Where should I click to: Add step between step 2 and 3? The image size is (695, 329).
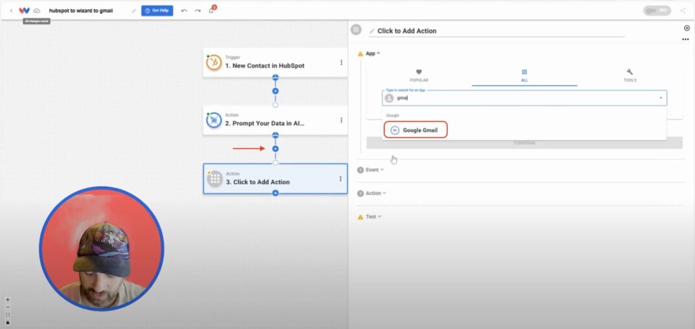(x=276, y=148)
